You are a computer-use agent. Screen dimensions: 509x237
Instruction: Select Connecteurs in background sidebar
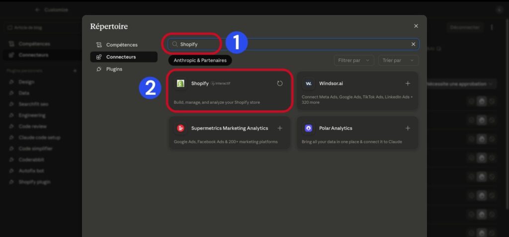click(41, 55)
